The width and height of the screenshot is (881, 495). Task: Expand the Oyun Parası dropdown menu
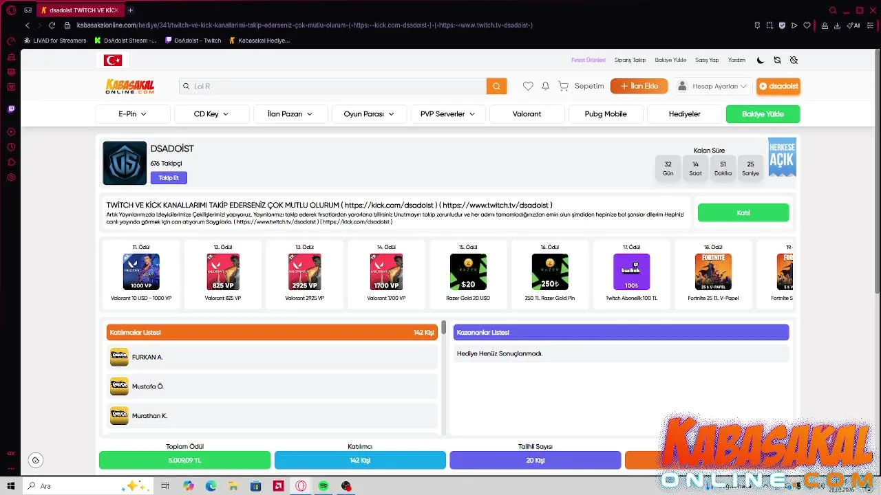point(369,114)
